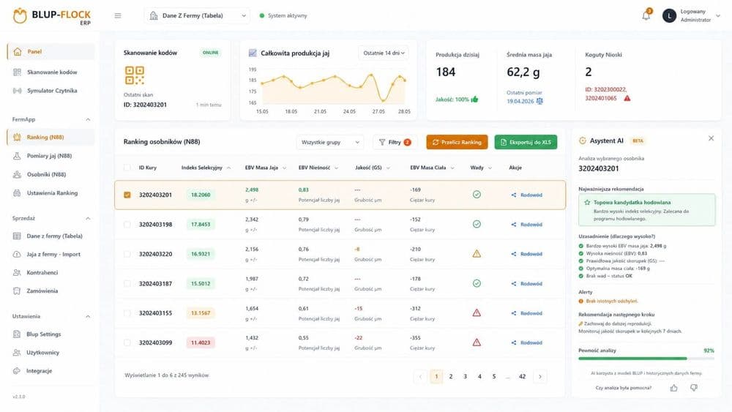Screen dimensions: 732x412
Task: Click Przelicz Ranking button
Action: (457, 142)
